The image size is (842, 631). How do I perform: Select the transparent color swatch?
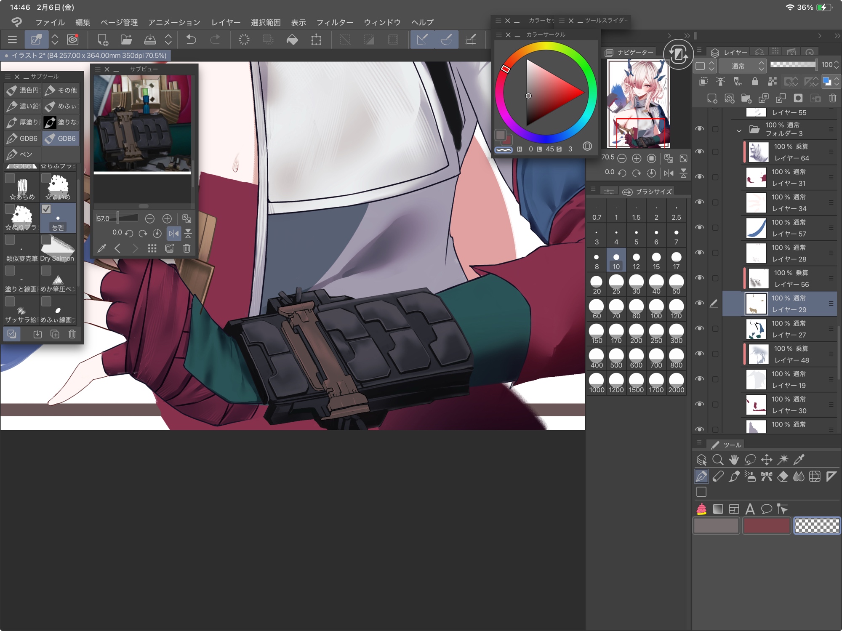pos(816,525)
